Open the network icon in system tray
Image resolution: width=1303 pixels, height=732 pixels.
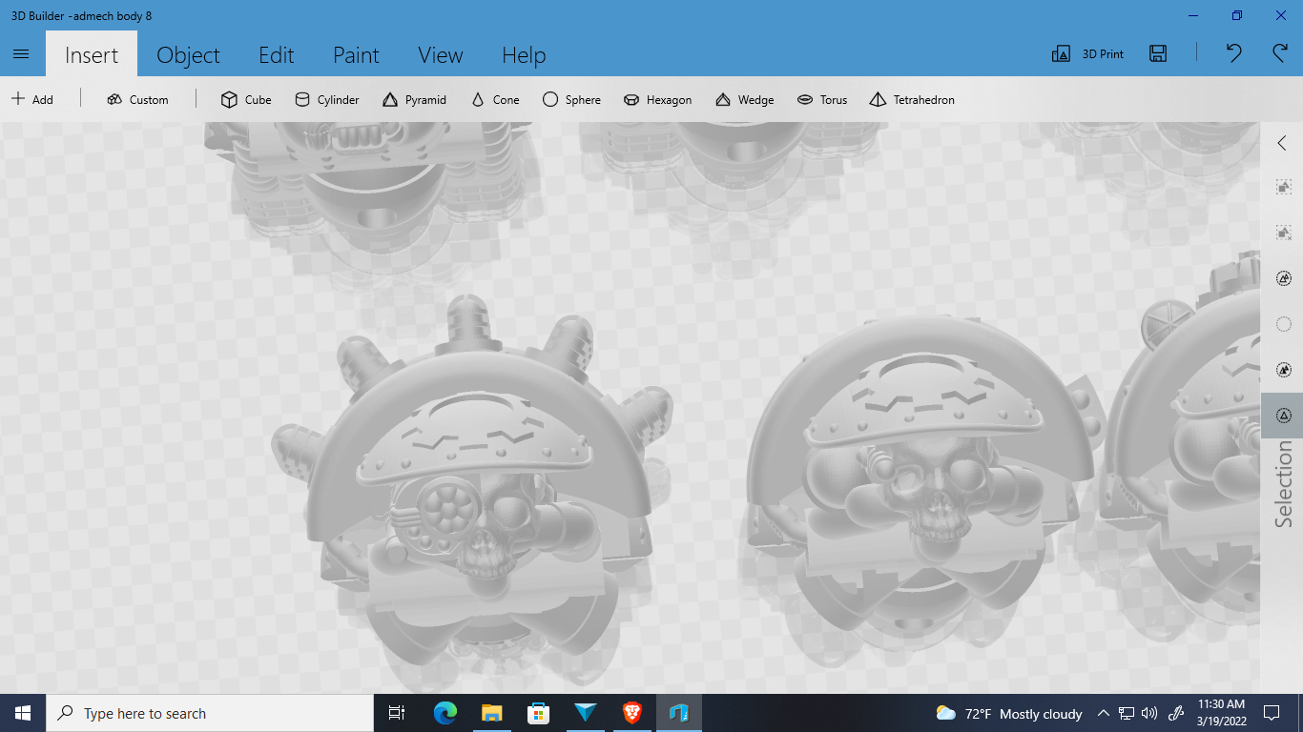(1127, 713)
